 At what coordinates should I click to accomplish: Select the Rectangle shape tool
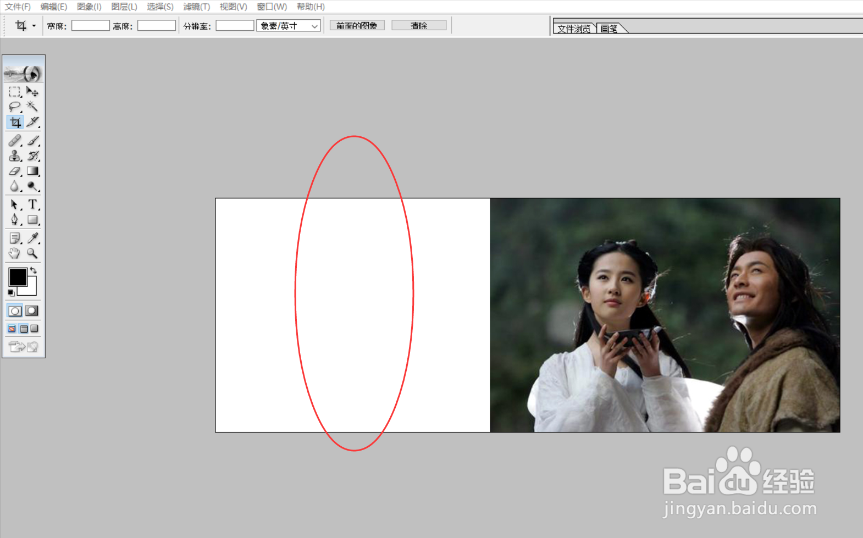coord(32,220)
